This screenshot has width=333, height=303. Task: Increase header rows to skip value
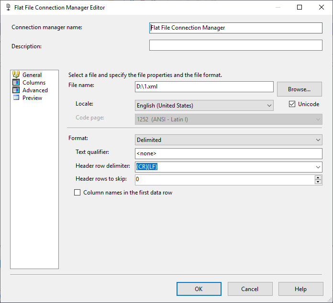[x=318, y=177]
